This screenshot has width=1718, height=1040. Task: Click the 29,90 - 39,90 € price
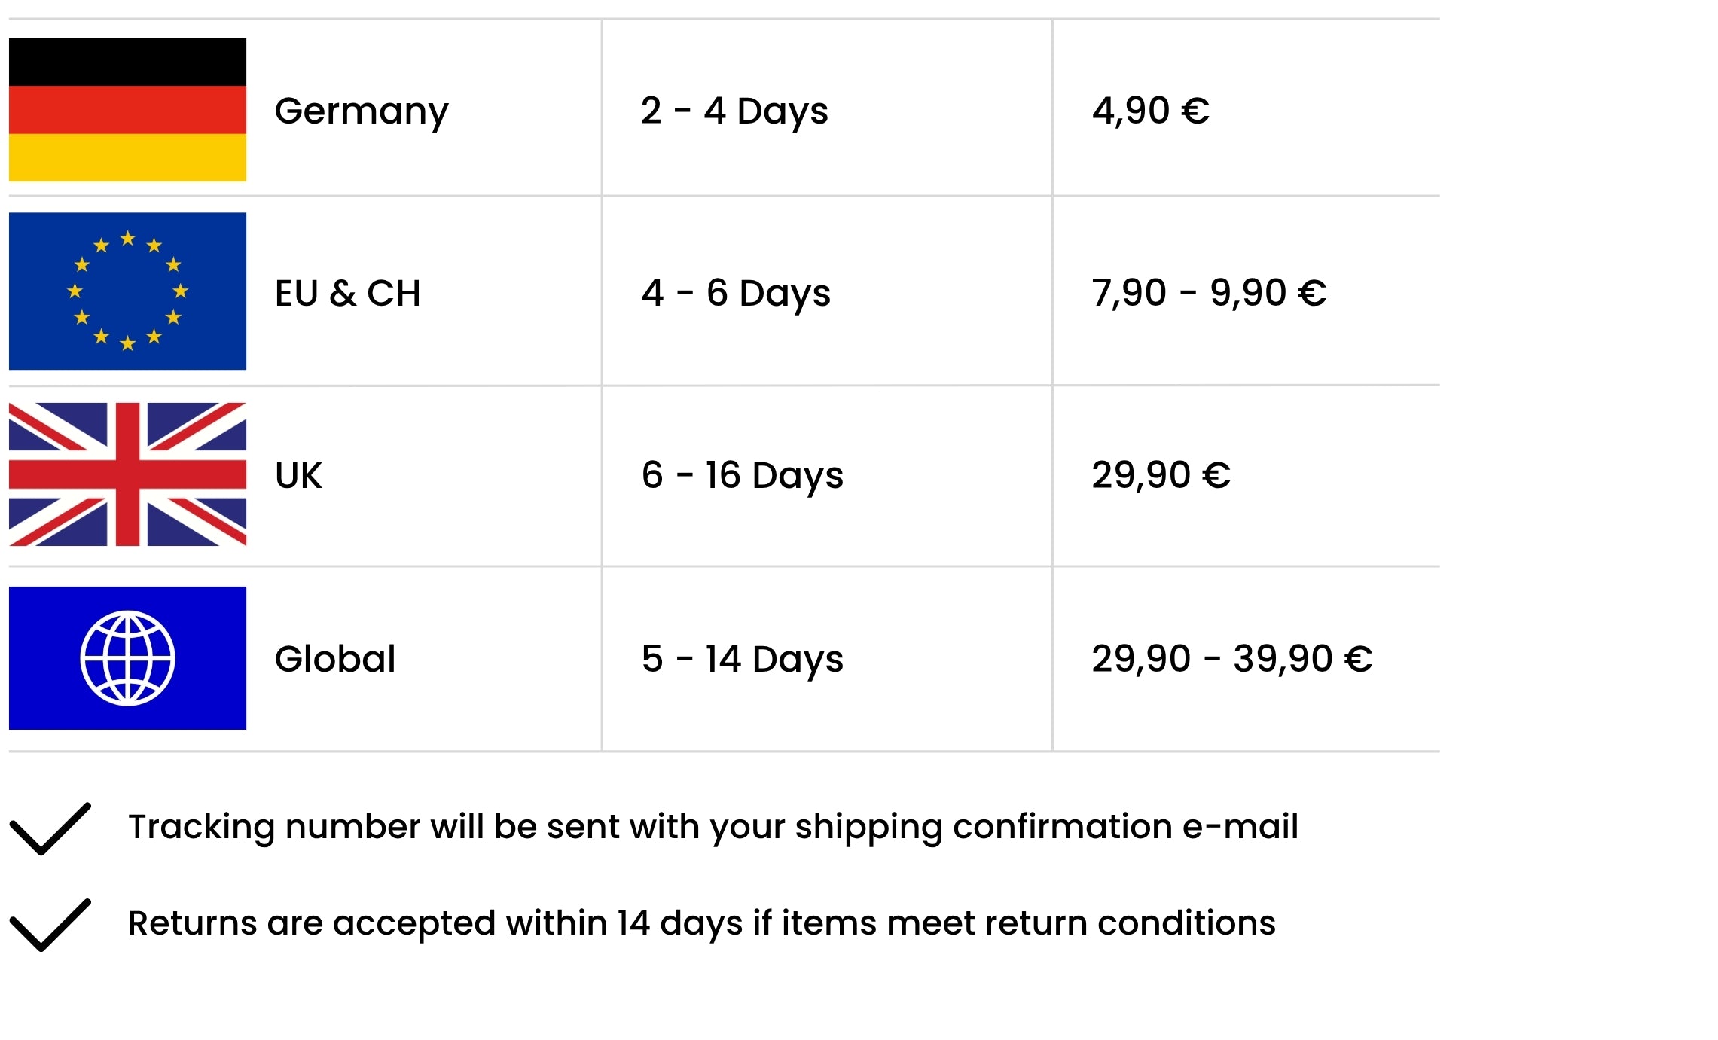pyautogui.click(x=1231, y=659)
